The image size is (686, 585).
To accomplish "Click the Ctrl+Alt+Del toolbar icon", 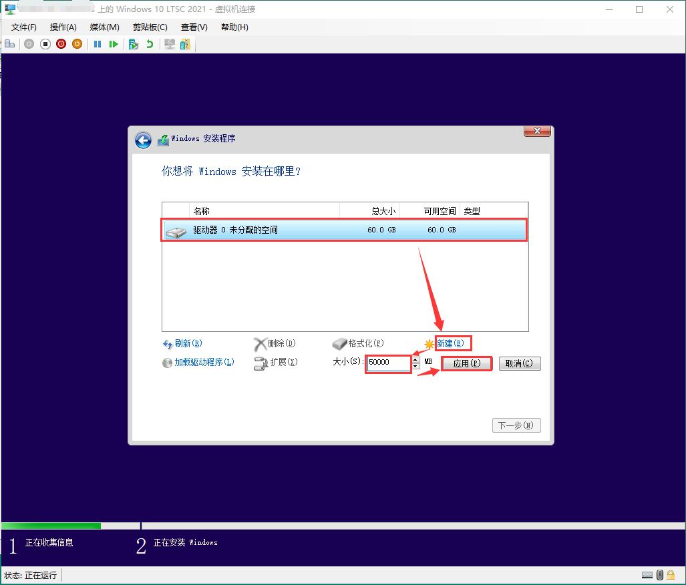I will pyautogui.click(x=9, y=44).
